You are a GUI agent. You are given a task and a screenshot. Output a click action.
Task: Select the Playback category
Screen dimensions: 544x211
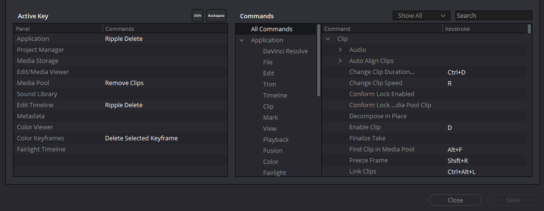pyautogui.click(x=276, y=140)
